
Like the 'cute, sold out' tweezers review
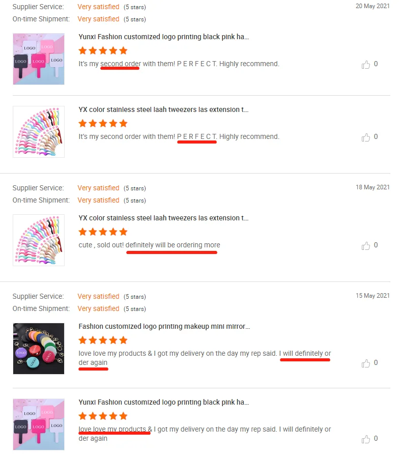tap(366, 245)
